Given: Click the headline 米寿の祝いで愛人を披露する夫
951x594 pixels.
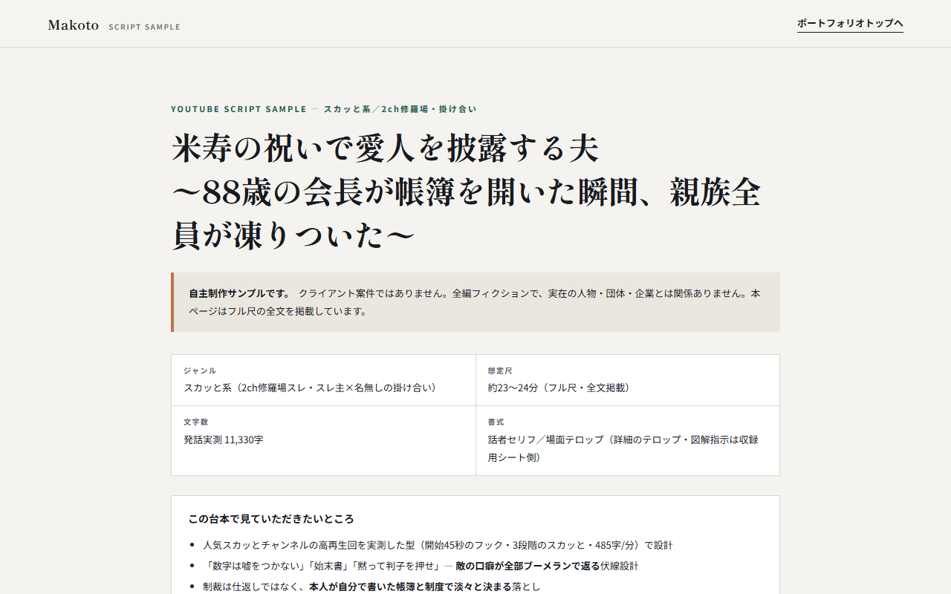Looking at the screenshot, I should [x=386, y=148].
